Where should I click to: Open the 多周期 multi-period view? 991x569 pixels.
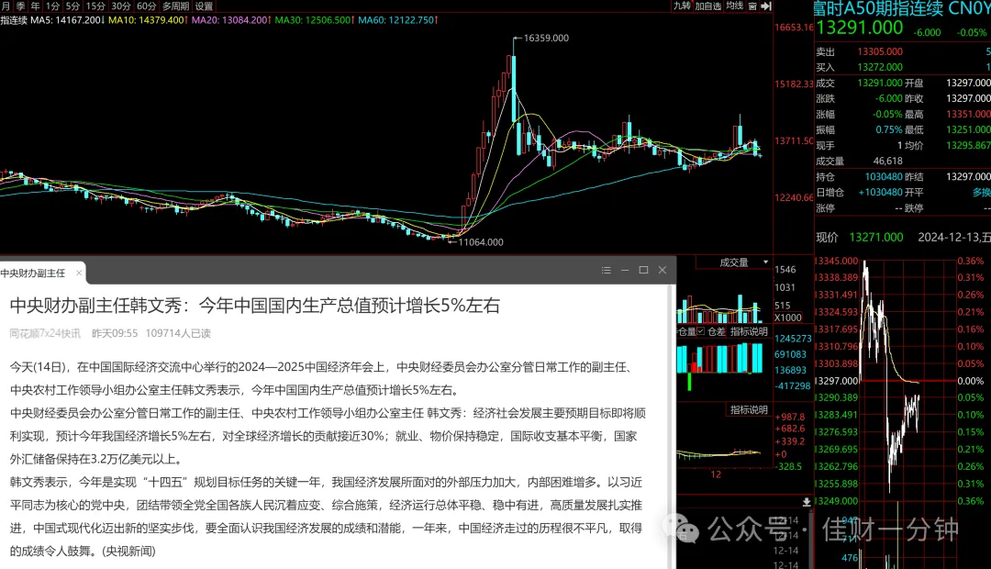click(175, 6)
